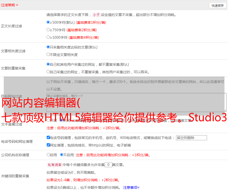Click the 留空则删除 phone replacement field

pos(191,138)
